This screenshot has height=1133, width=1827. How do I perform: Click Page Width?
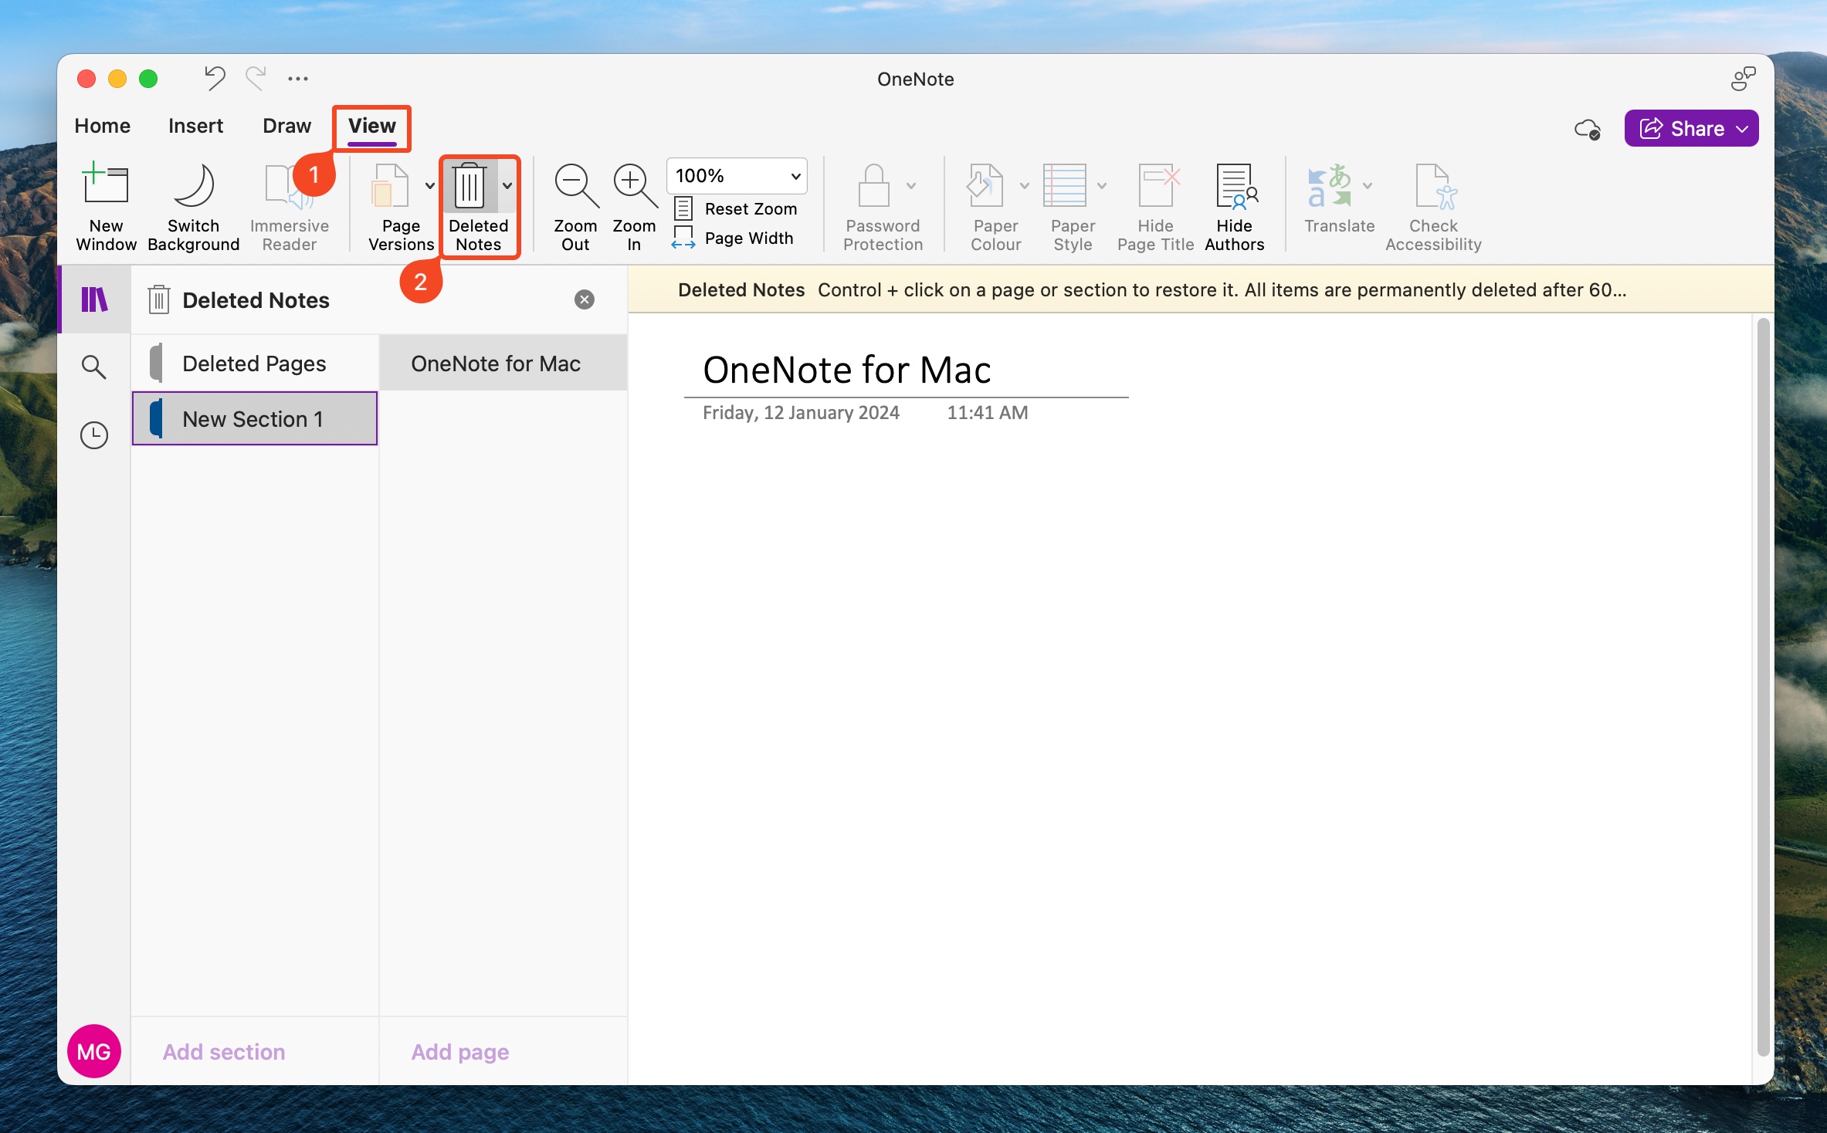point(733,238)
